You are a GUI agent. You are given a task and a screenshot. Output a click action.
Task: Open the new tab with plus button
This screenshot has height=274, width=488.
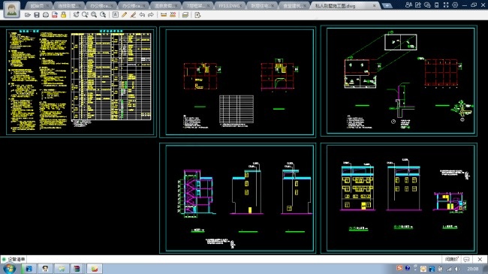(x=387, y=5)
